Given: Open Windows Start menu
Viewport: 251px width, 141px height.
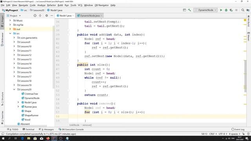Looking at the screenshot, I should [3, 138].
